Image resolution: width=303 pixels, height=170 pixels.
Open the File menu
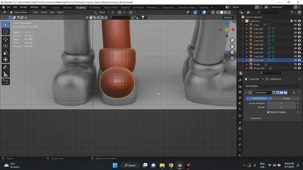[x=9, y=7]
